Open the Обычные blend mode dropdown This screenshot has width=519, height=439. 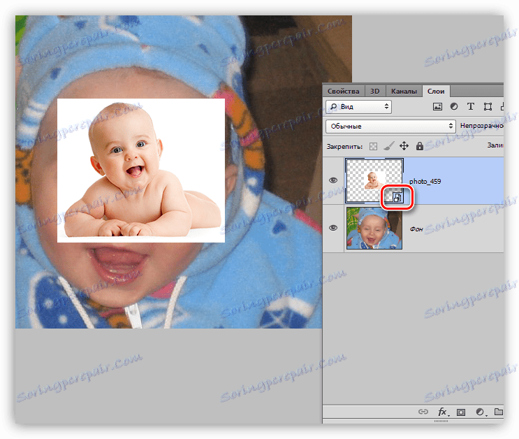pyautogui.click(x=390, y=127)
